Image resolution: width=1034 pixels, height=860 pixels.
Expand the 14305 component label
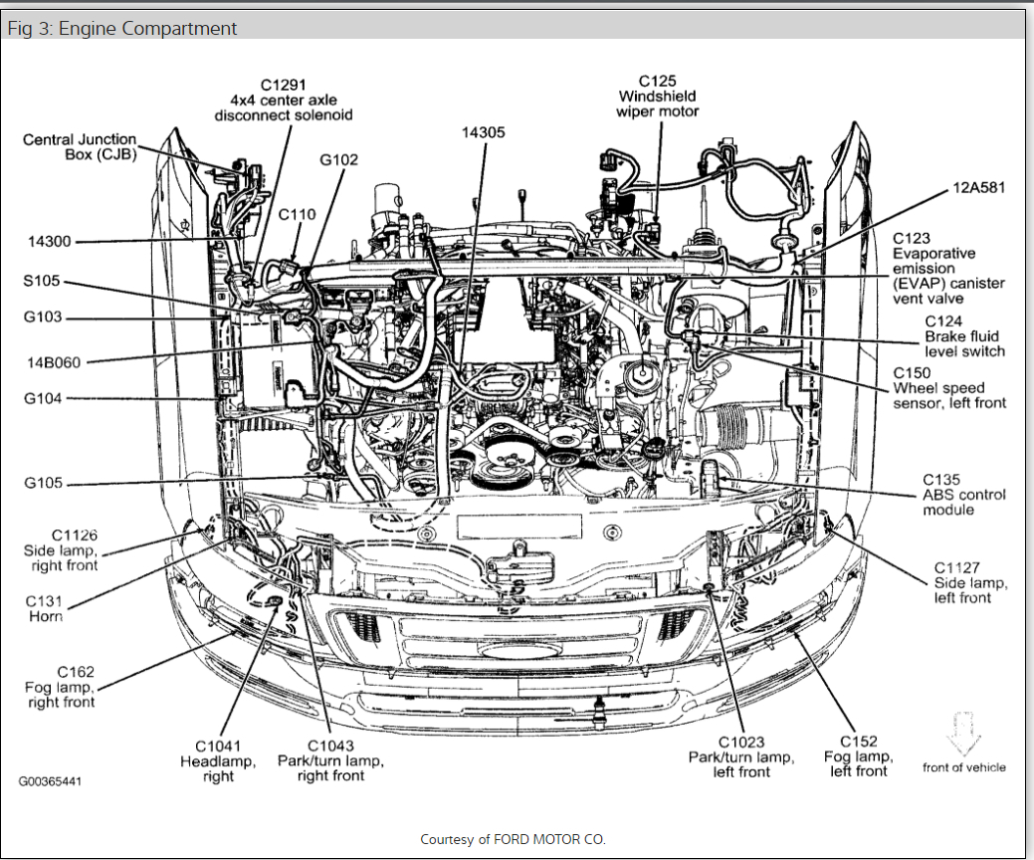[485, 131]
